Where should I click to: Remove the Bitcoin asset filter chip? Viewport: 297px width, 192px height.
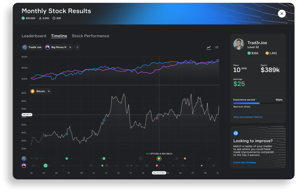coord(49,91)
